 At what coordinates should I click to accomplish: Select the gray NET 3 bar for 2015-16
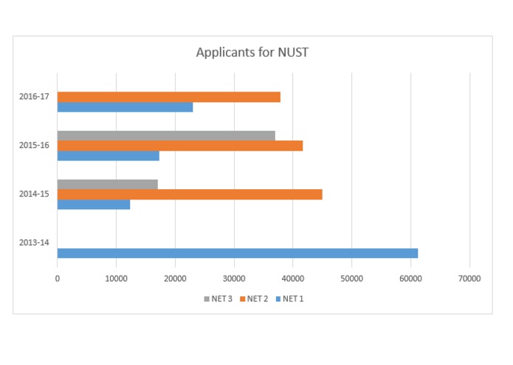pyautogui.click(x=166, y=136)
